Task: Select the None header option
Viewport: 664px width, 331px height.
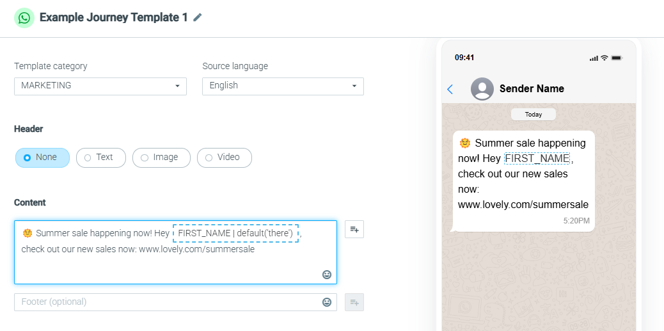Action: point(42,157)
